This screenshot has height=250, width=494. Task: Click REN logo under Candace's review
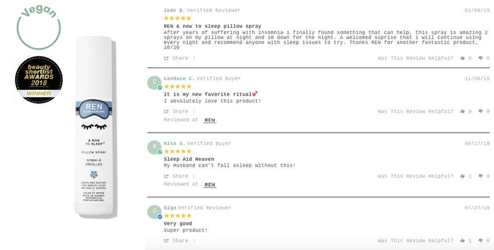pyautogui.click(x=210, y=120)
